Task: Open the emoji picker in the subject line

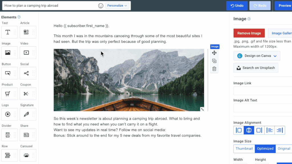Action: (100, 5)
